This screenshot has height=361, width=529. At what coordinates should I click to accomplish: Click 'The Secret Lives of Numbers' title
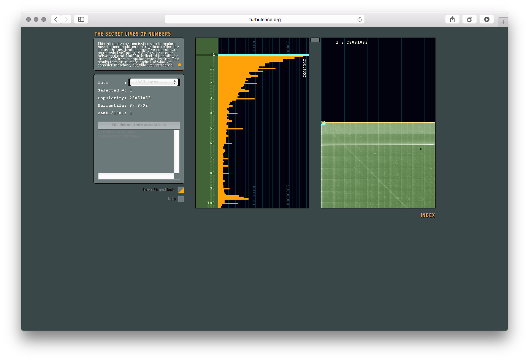tap(133, 34)
